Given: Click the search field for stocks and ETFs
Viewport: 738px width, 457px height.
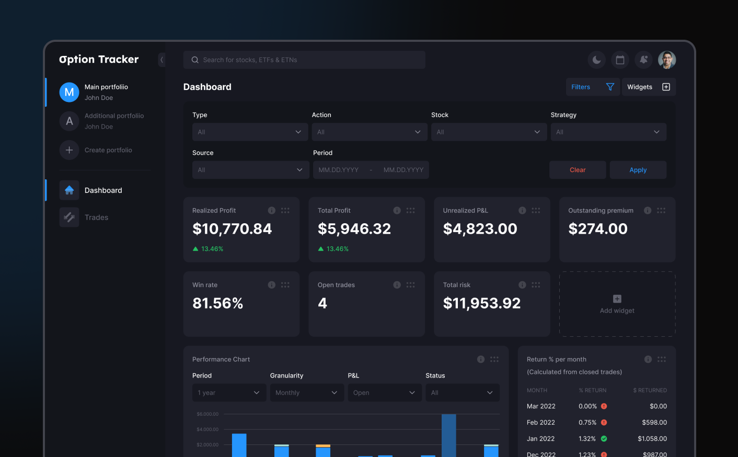Looking at the screenshot, I should click(304, 60).
